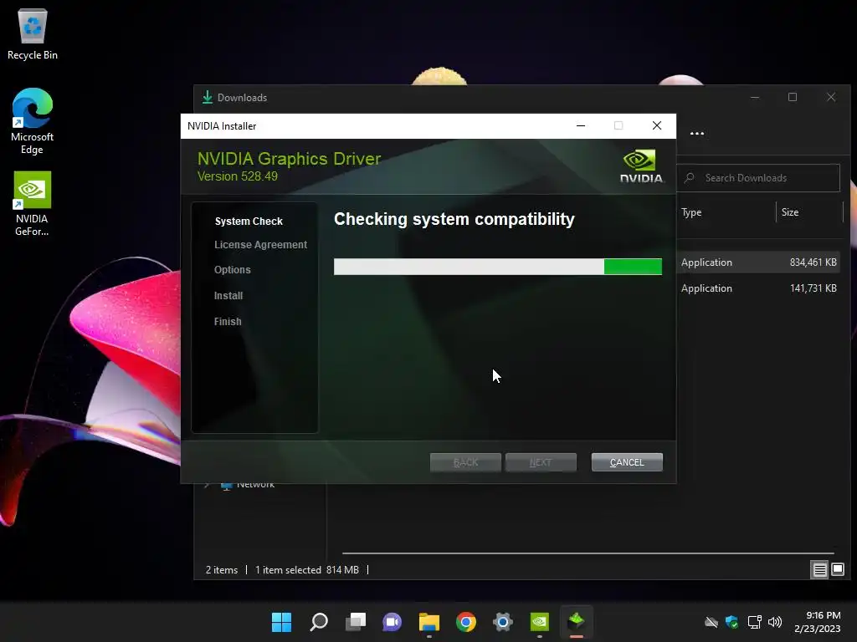Viewport: 857px width, 642px height.
Task: Select the NVIDIA installer taskbar icon
Action: pyautogui.click(x=576, y=622)
